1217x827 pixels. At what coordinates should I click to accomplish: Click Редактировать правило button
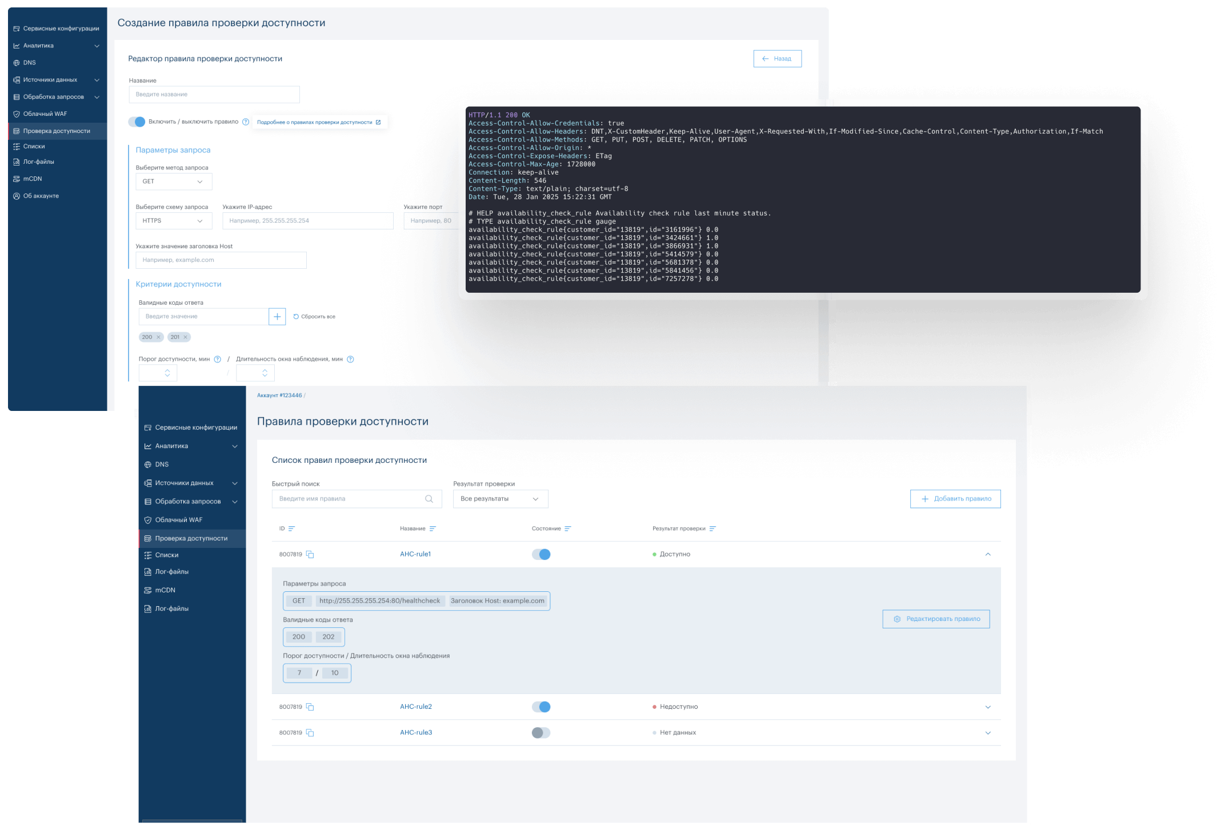[x=936, y=619]
